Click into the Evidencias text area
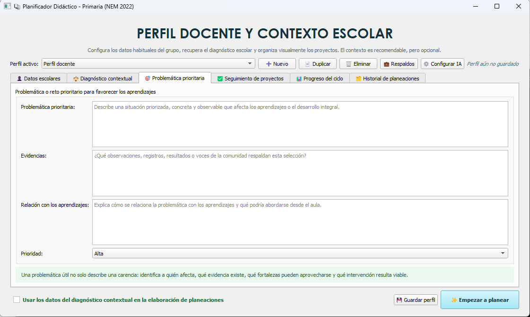The height and width of the screenshot is (317, 530). point(300,173)
